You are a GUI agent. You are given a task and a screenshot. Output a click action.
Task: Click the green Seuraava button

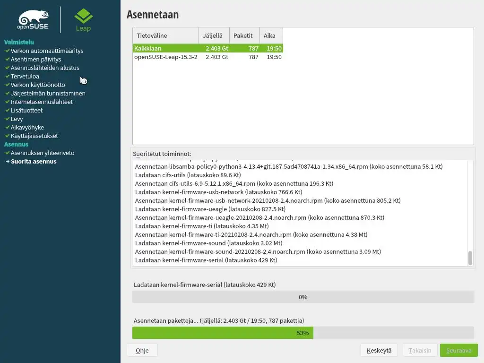pos(458,350)
